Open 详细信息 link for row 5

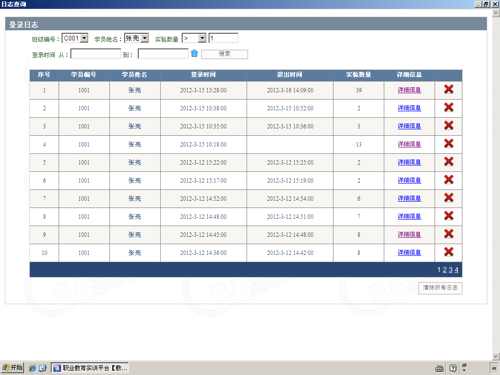click(x=410, y=162)
